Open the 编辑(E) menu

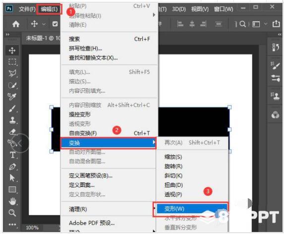49,9
